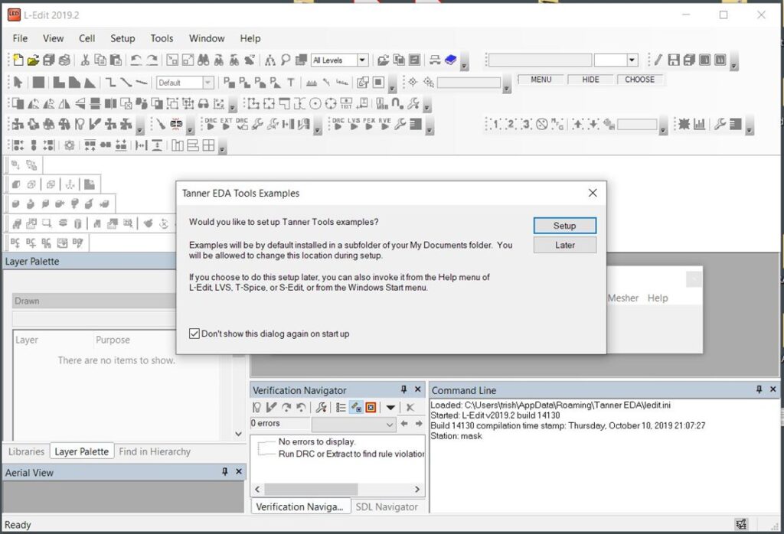
Task: Click the number 1 marker icon
Action: 495,124
